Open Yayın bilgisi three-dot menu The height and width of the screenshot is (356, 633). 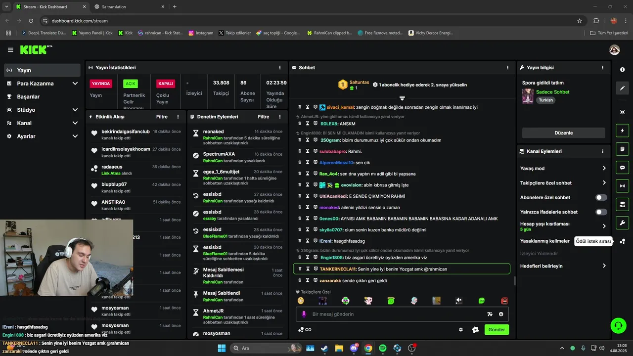point(602,68)
